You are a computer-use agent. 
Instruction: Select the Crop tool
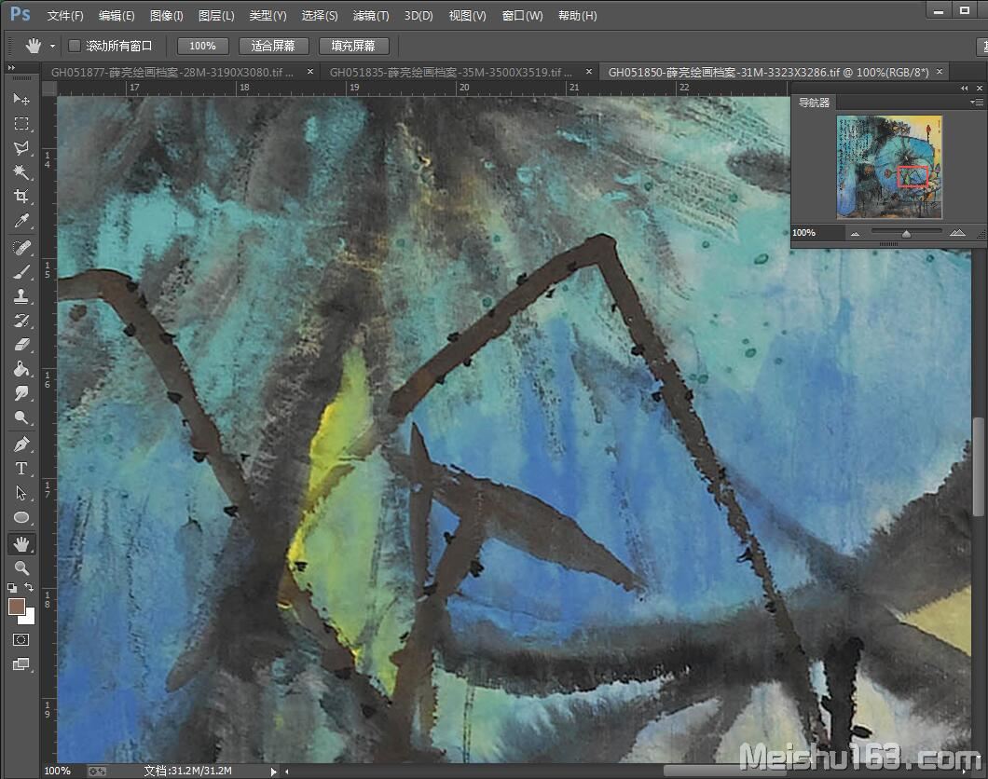point(21,197)
